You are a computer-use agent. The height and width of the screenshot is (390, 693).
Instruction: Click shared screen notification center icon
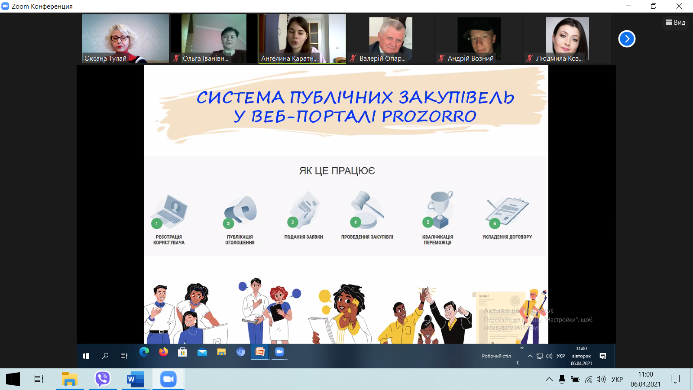(x=603, y=356)
